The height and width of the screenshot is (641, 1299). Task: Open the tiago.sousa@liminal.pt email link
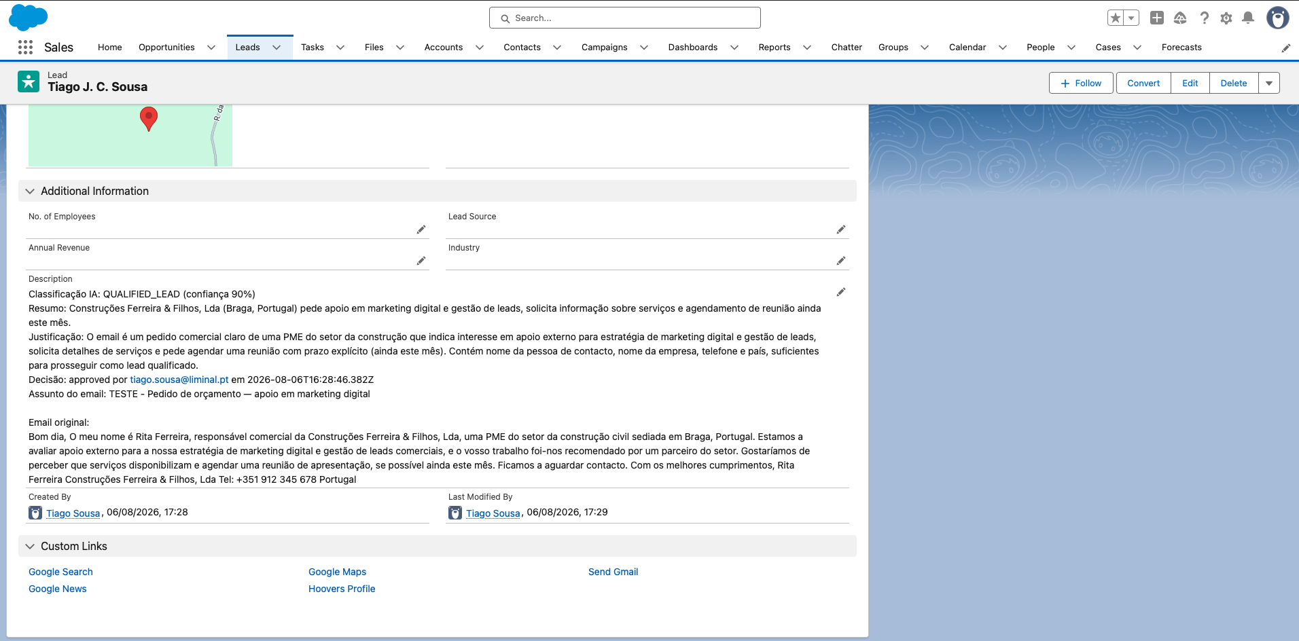(179, 380)
